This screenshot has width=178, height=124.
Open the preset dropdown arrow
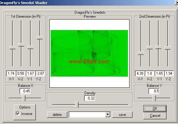[108, 114]
